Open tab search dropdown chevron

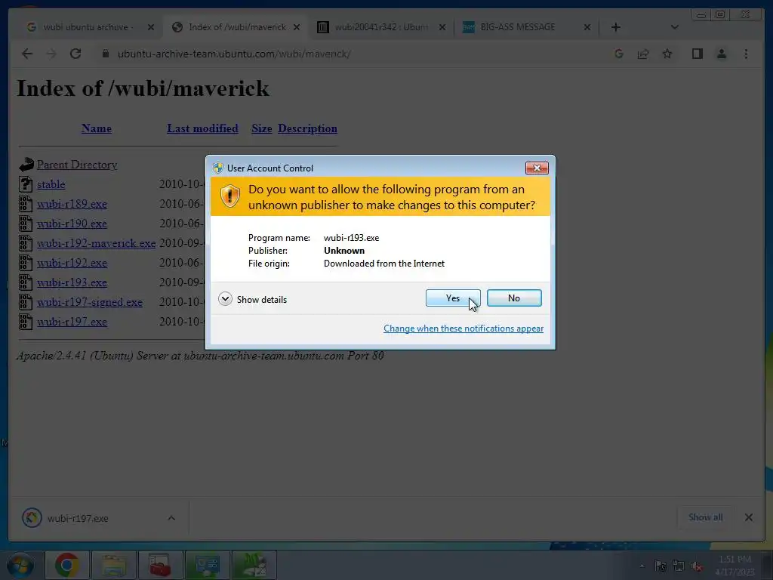coord(674,27)
